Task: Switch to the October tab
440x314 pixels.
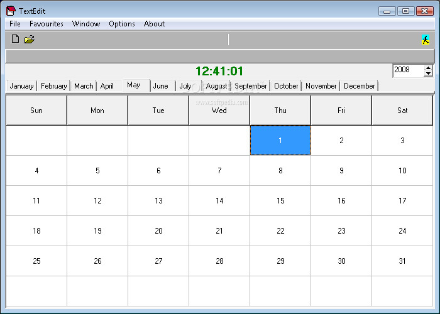Action: point(286,86)
